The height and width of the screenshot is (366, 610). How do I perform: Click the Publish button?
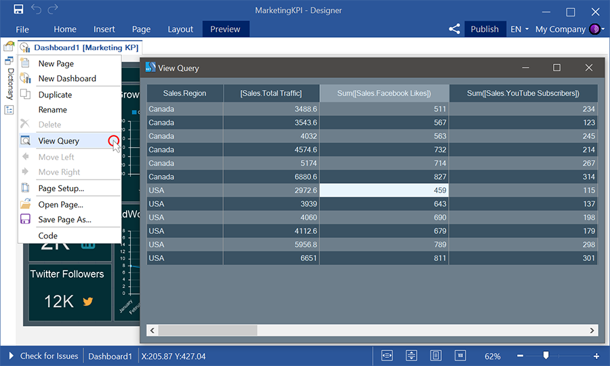coord(484,29)
